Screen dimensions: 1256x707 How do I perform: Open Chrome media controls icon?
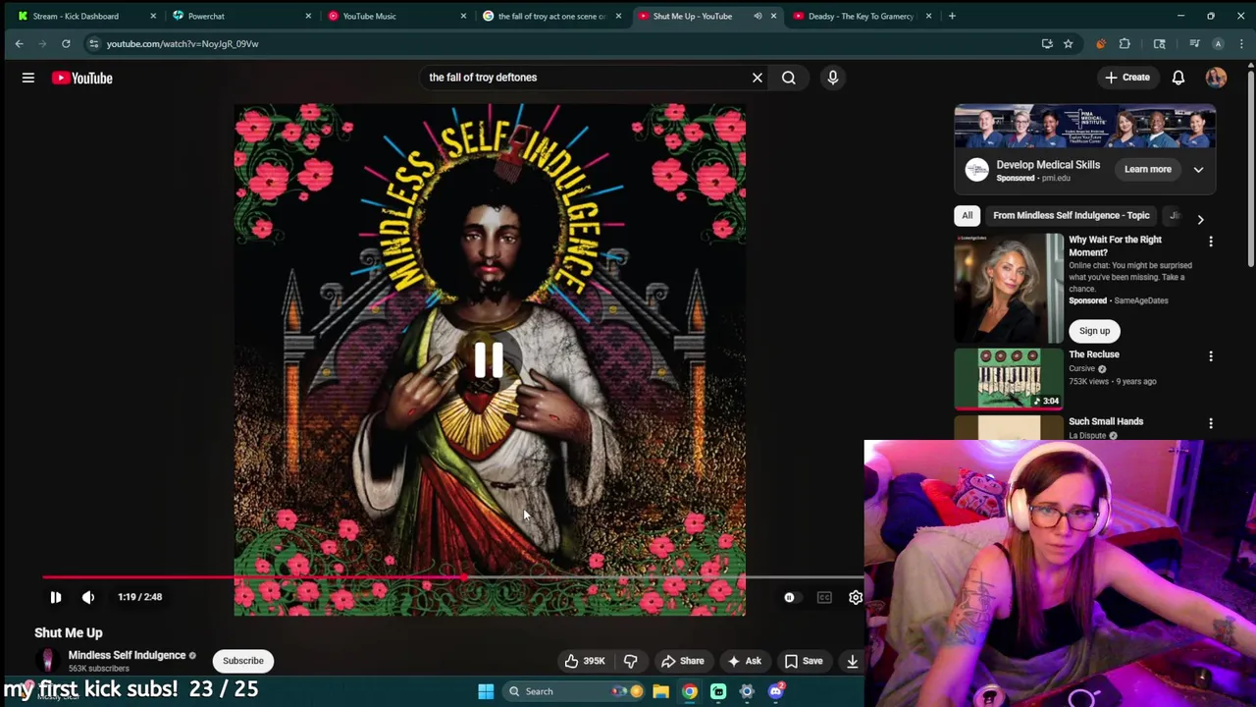point(1194,43)
